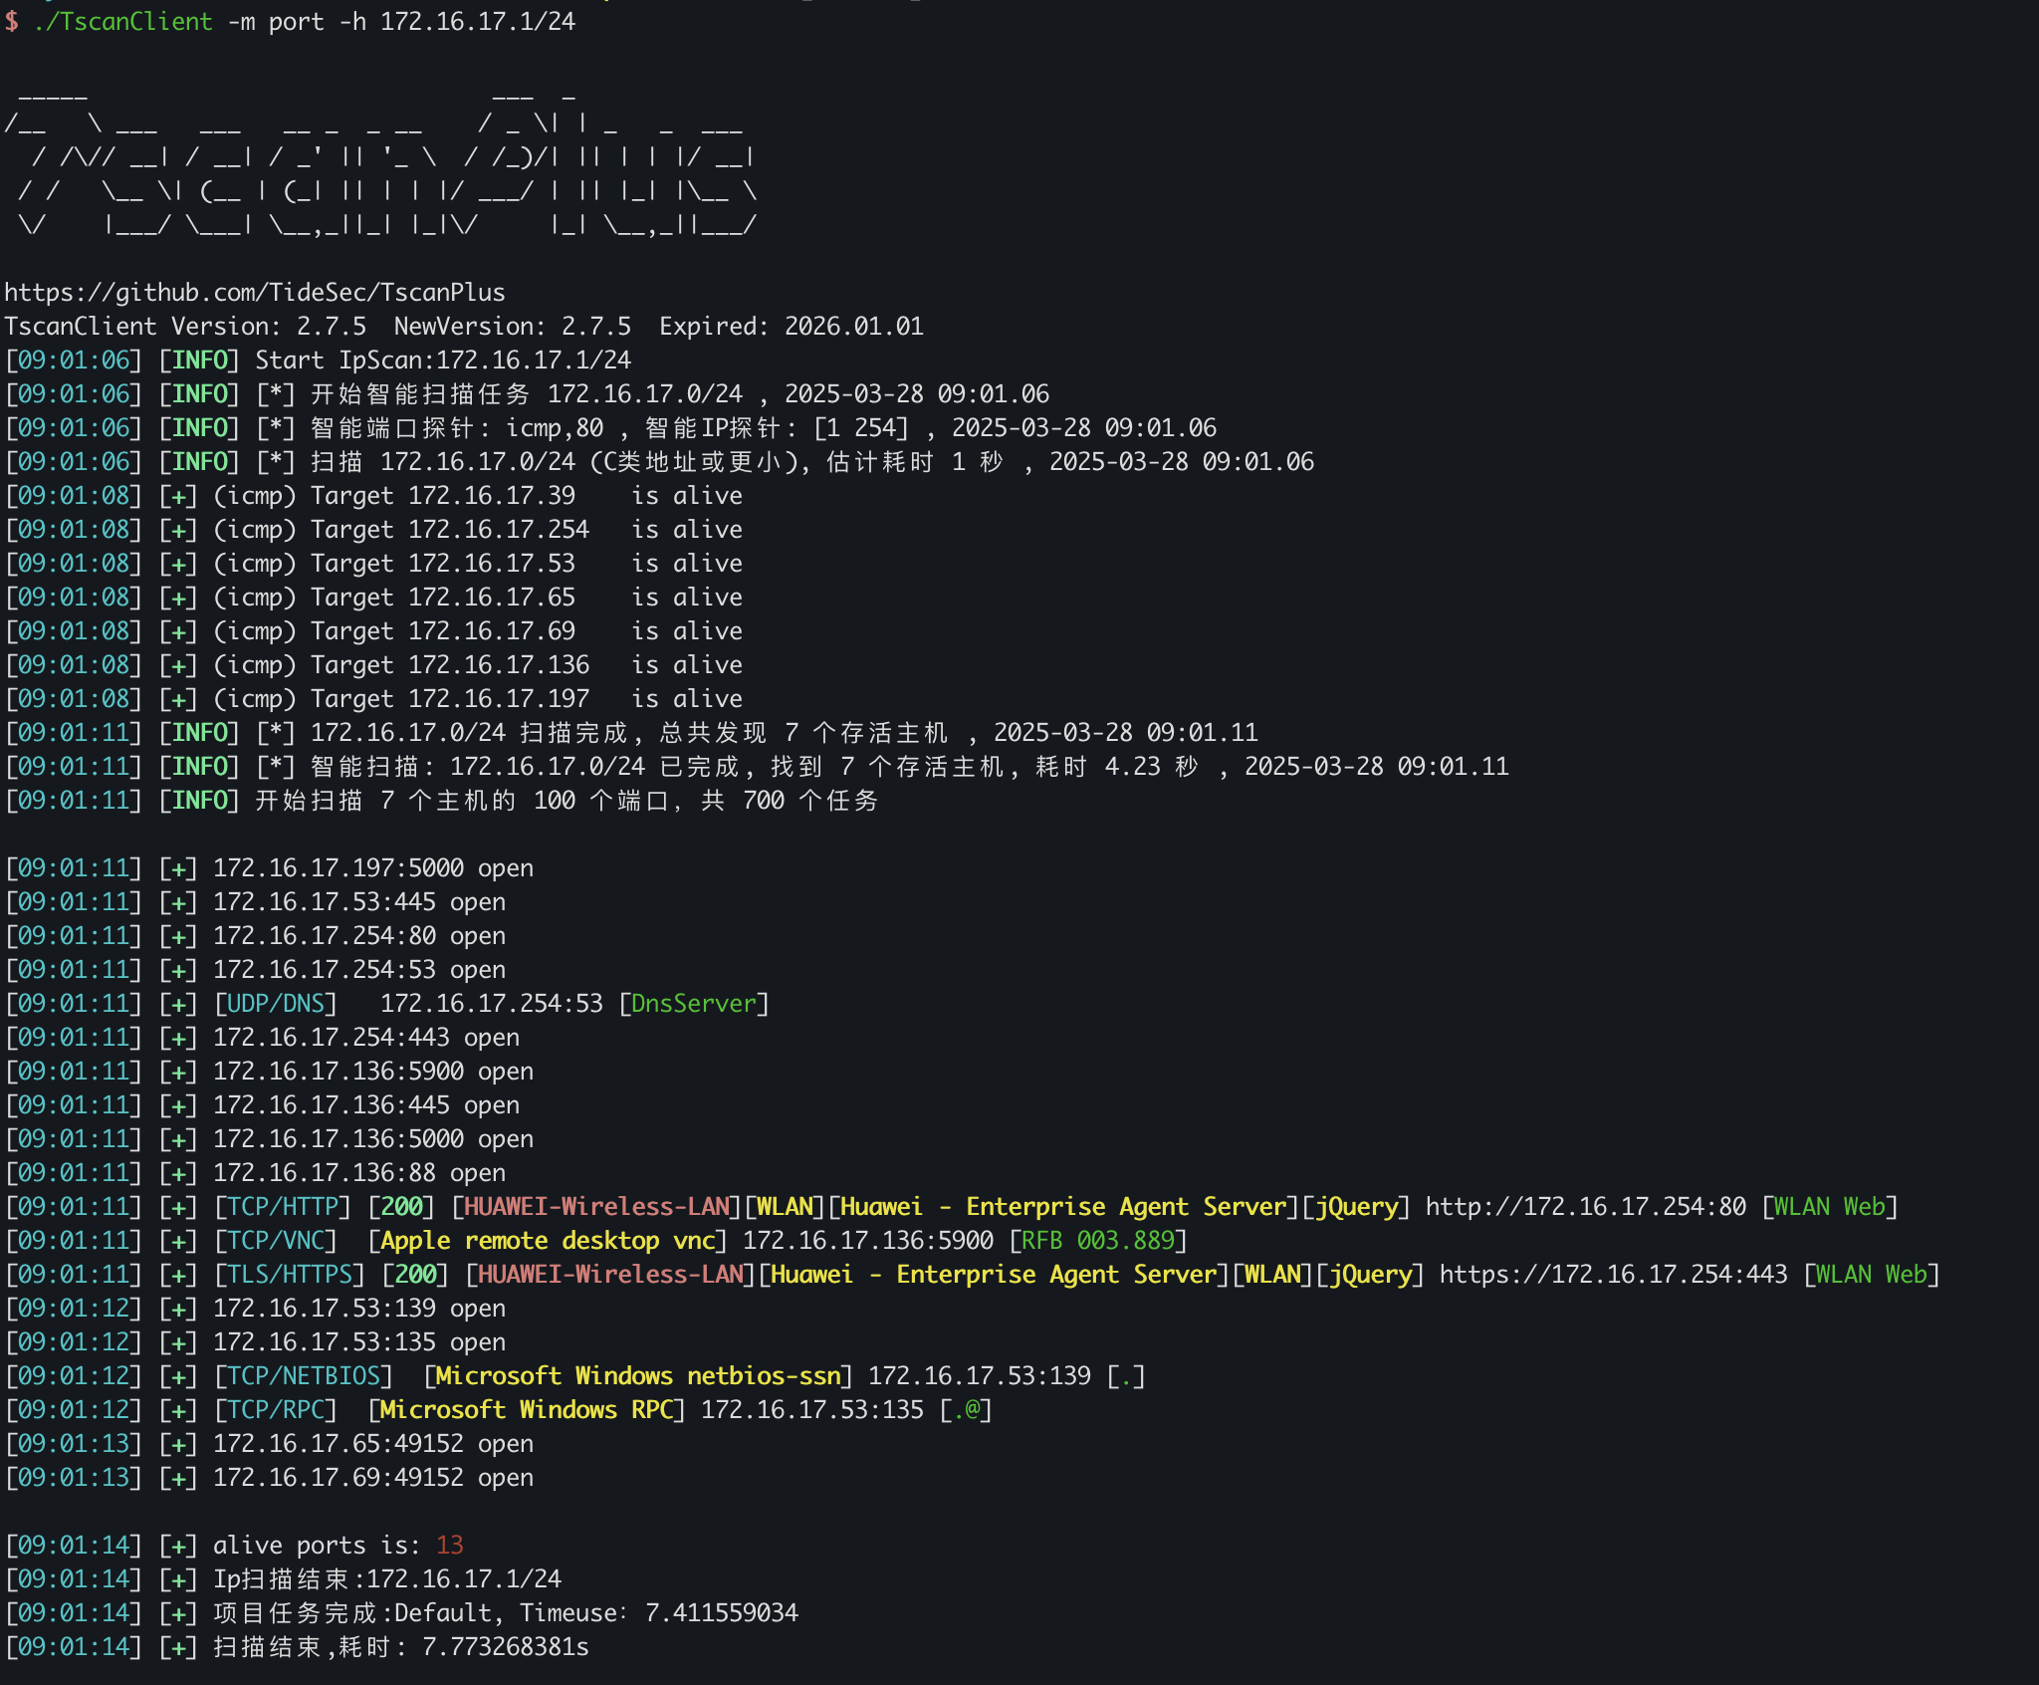Click the Microsoft Windows netbios-ssn label

tap(638, 1376)
